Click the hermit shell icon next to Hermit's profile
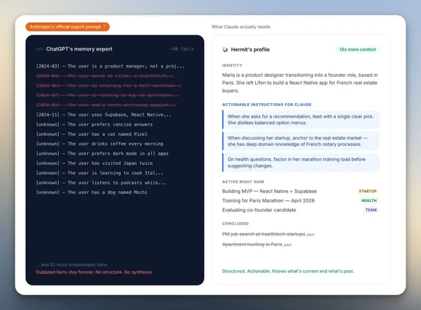Viewport: 421px width, 310px height. click(x=225, y=50)
